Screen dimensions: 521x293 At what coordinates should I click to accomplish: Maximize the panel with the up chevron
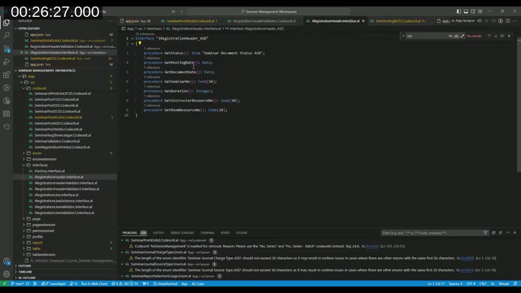tap(508, 233)
